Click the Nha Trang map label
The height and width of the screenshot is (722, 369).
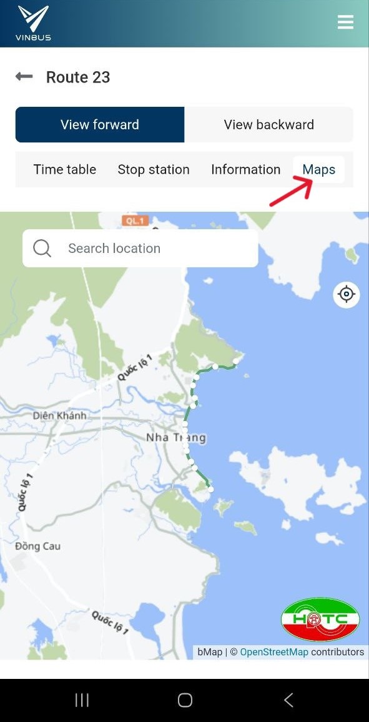pos(175,437)
